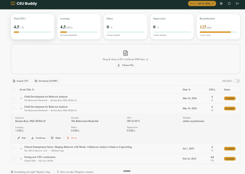Open settings via the gear icon
This screenshot has height=174, width=245.
point(221,3)
